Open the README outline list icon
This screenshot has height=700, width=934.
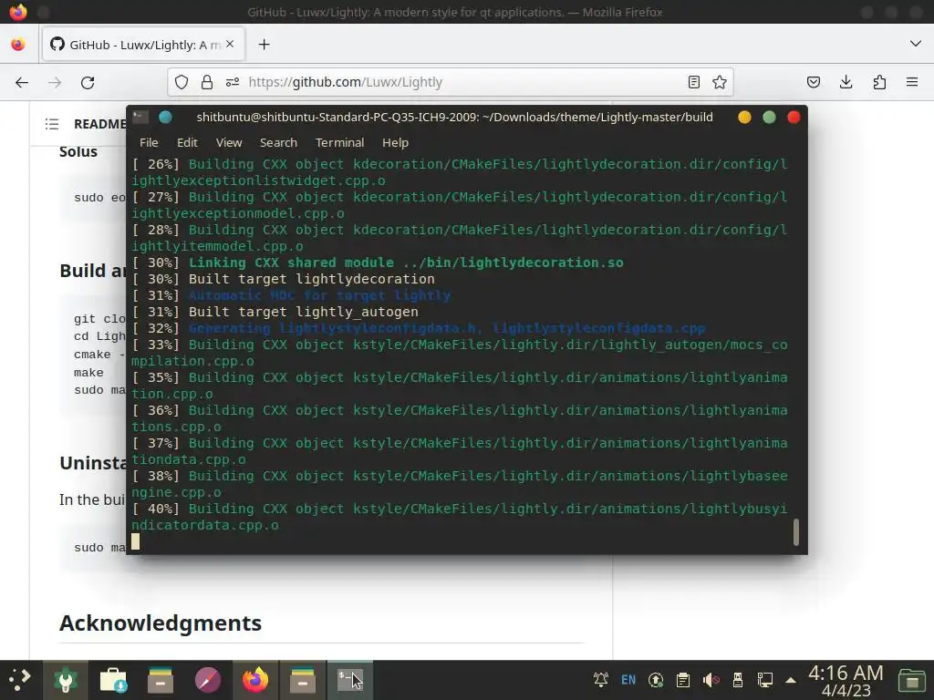[x=52, y=124]
